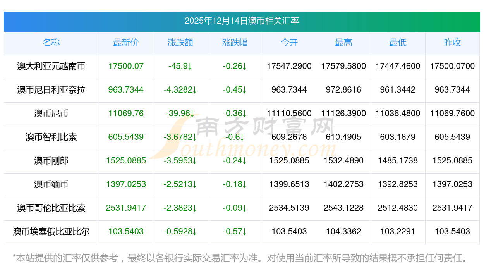Click the 昨收 column header
The width and height of the screenshot is (484, 270).
point(452,43)
